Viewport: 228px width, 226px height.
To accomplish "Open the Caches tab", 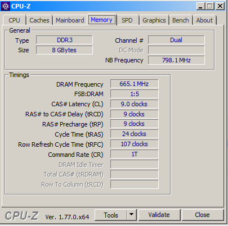I will (x=39, y=20).
